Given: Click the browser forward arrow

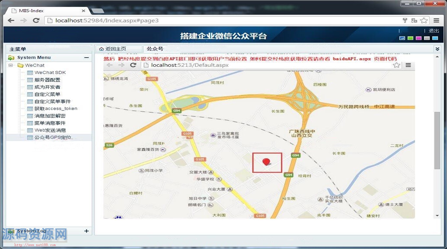Looking at the screenshot, I should pos(23,20).
